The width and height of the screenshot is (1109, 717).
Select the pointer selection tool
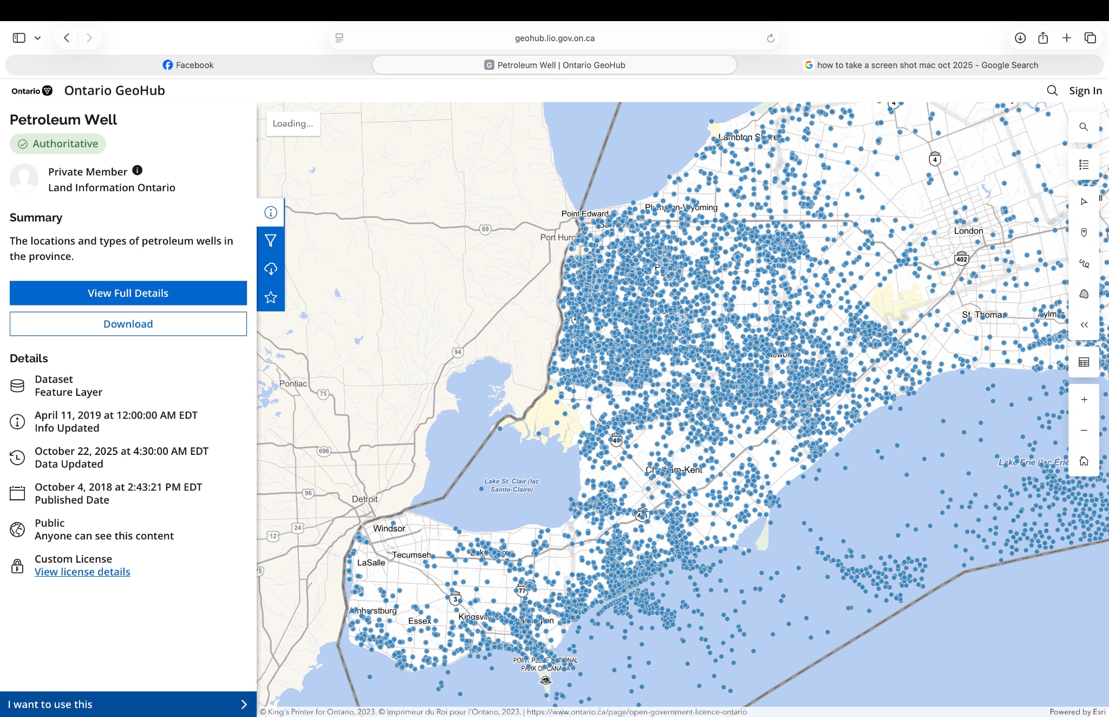coord(1083,201)
